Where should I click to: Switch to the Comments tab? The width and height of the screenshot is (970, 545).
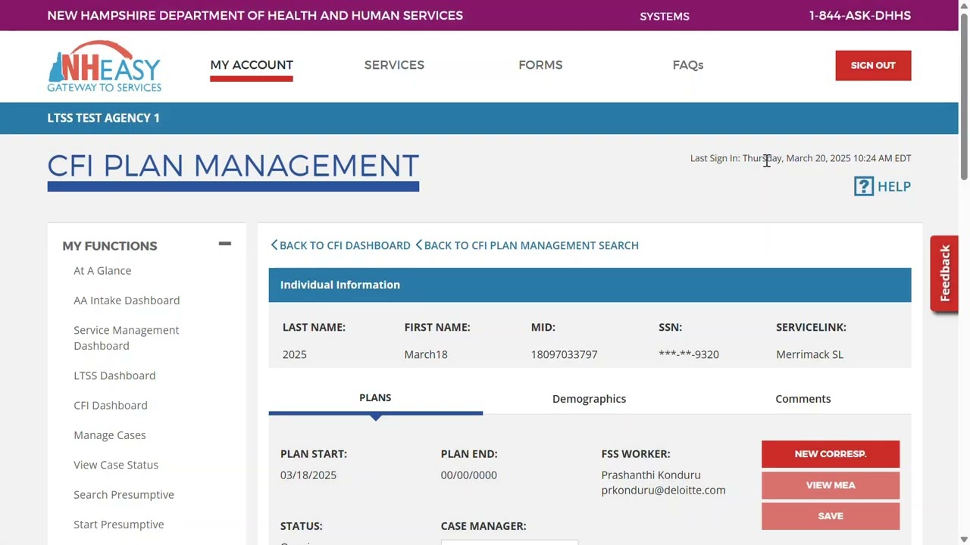click(803, 399)
